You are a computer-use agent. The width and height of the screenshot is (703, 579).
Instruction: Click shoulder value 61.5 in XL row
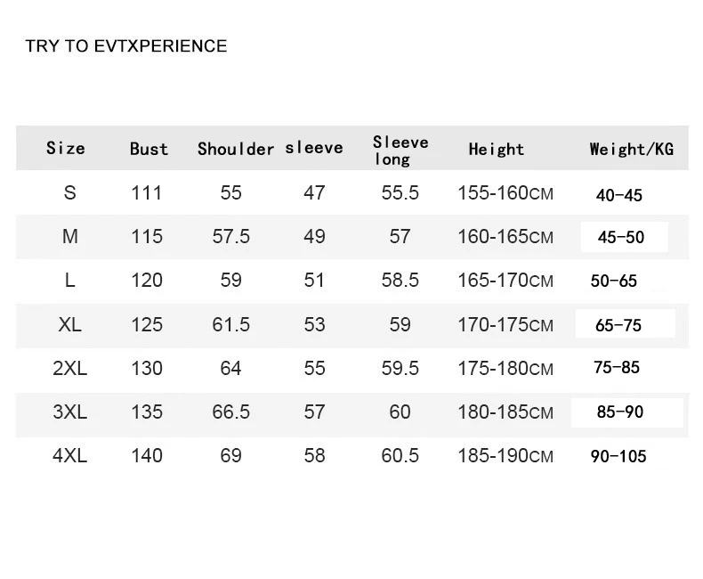(x=230, y=324)
